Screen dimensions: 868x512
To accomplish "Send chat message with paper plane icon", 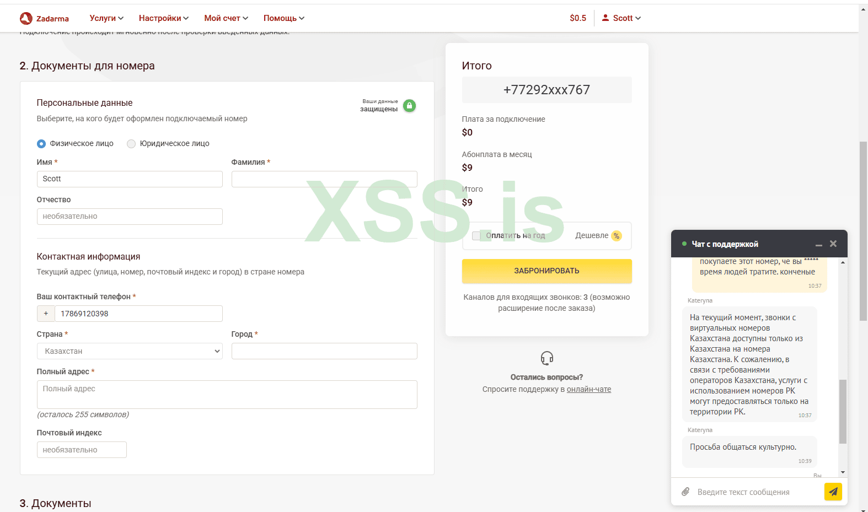I will click(x=833, y=492).
